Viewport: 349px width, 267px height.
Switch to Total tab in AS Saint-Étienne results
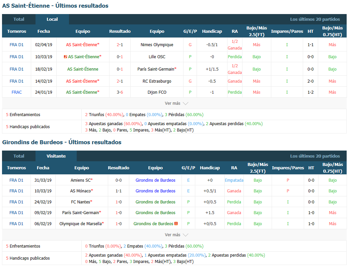coord(19,19)
